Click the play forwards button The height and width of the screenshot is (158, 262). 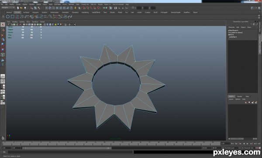coord(248,144)
